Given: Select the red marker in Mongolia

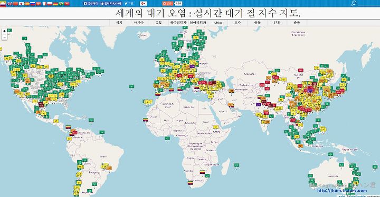Looking at the screenshot, I should coord(300,71).
